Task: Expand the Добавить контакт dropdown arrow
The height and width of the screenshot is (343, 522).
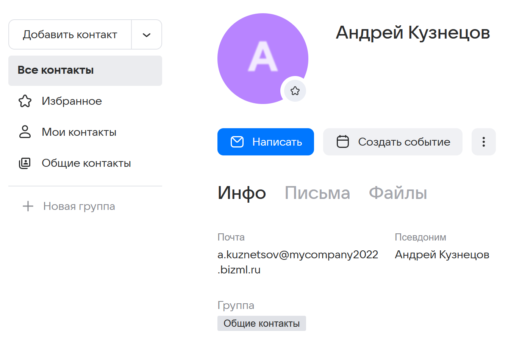Action: [147, 35]
